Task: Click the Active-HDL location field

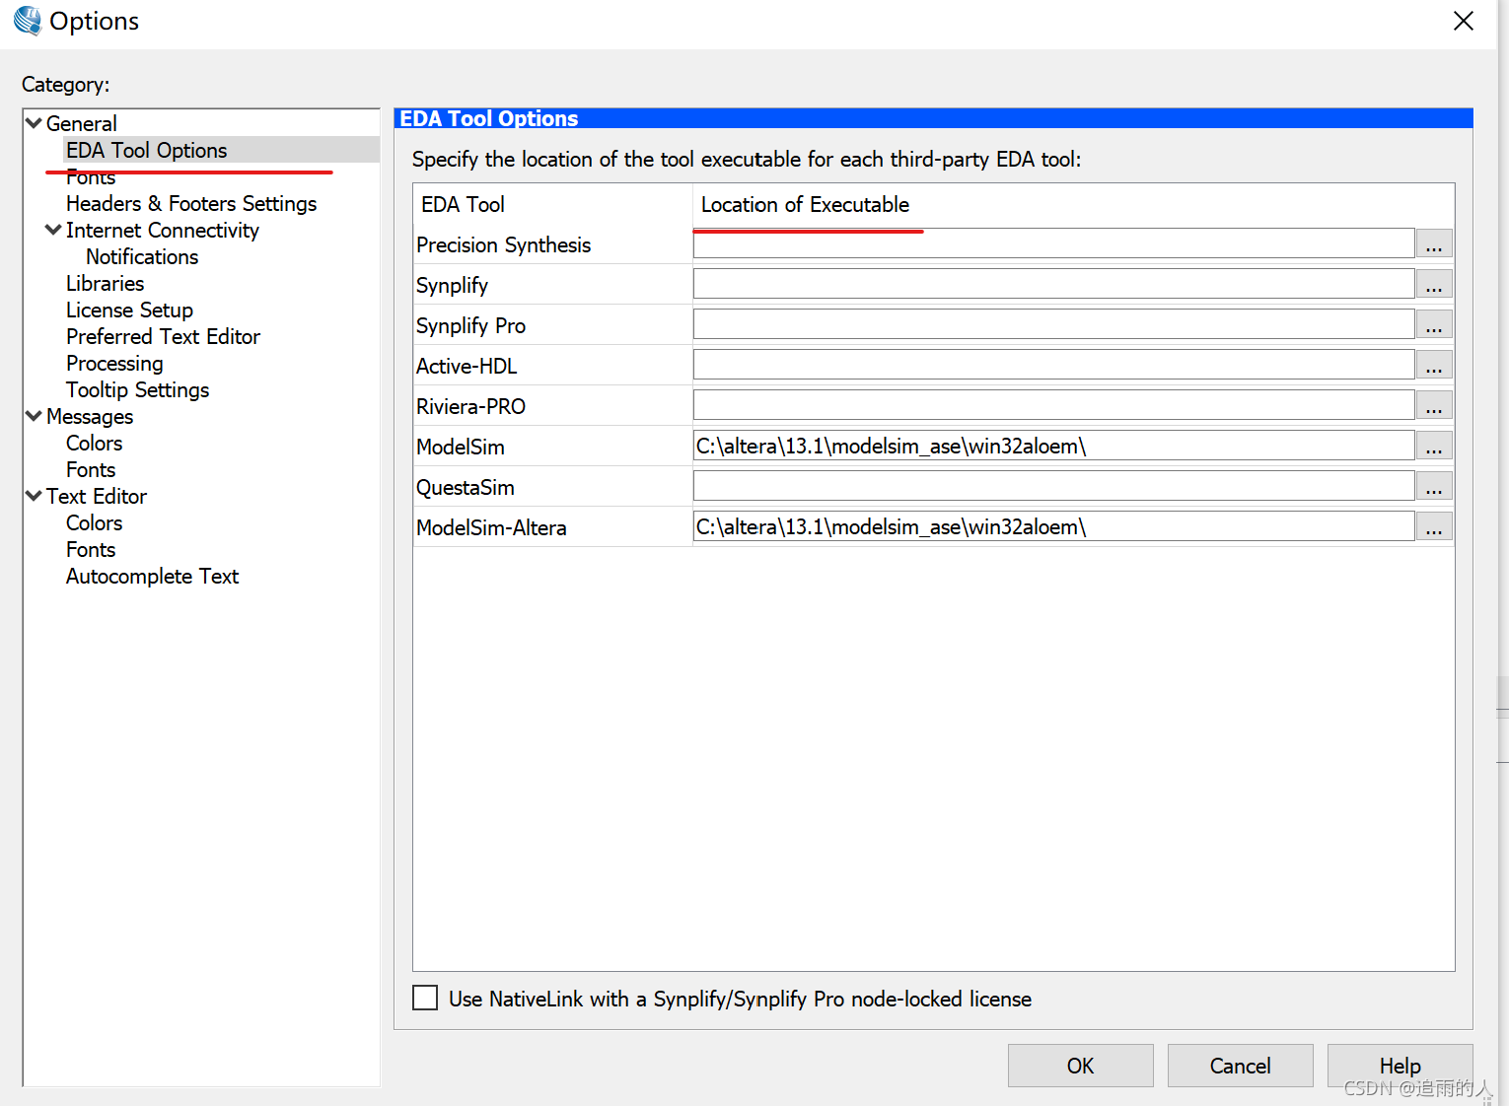Action: pos(1053,365)
